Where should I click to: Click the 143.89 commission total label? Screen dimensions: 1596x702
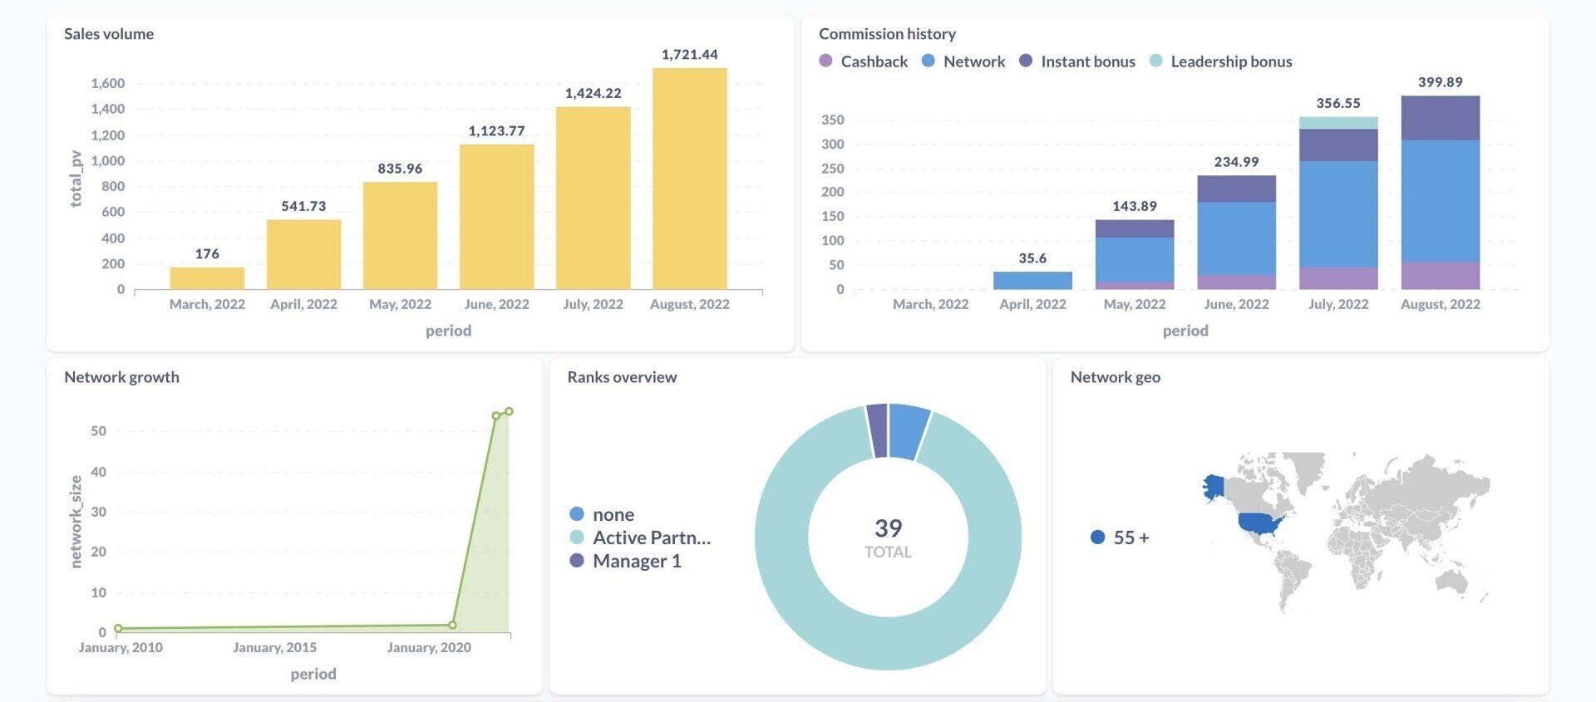point(1135,206)
